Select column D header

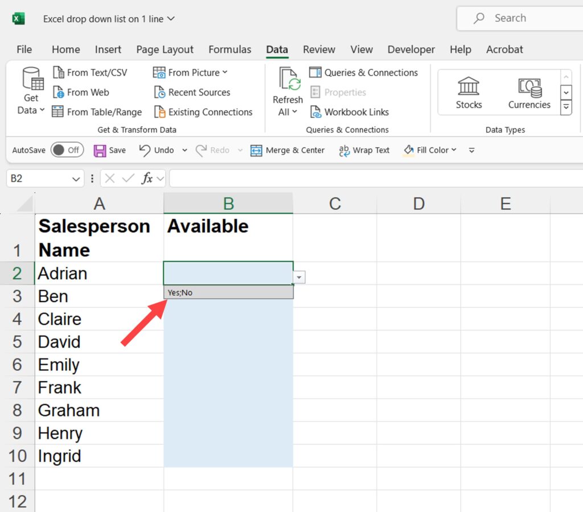tap(418, 204)
